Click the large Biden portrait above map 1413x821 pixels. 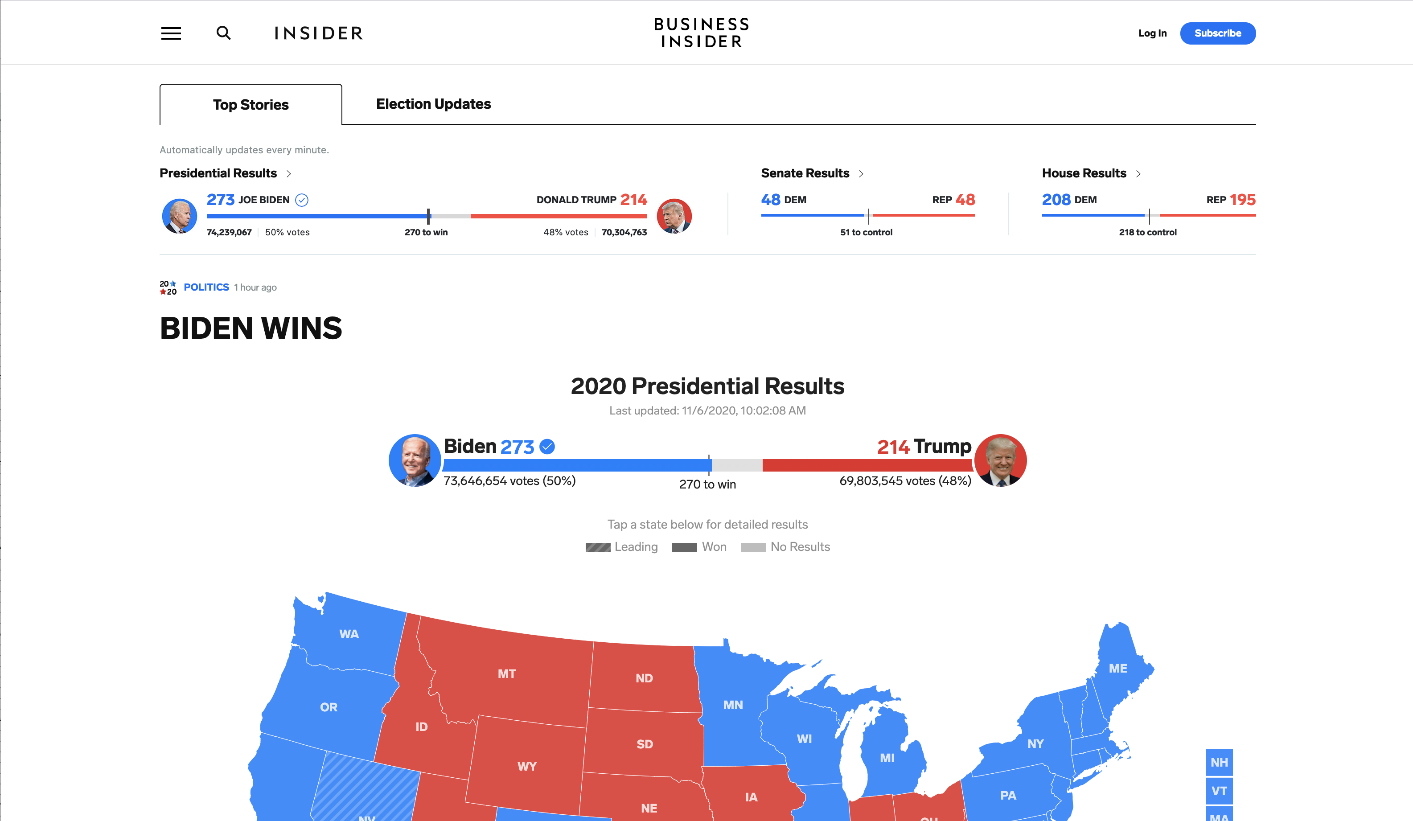(x=415, y=460)
